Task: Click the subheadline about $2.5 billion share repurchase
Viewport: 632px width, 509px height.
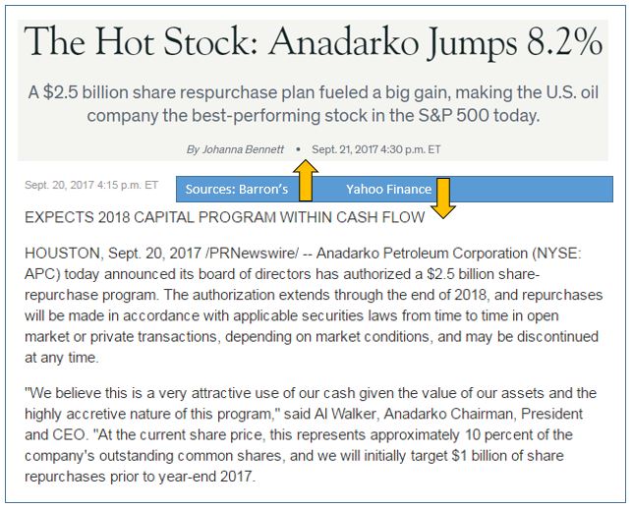Action: [314, 104]
